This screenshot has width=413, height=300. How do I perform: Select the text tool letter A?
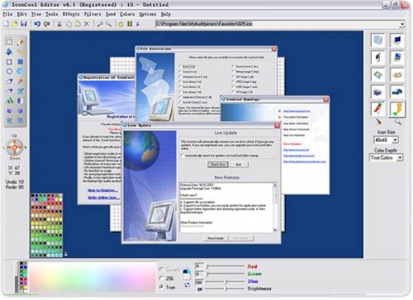(x=10, y=100)
